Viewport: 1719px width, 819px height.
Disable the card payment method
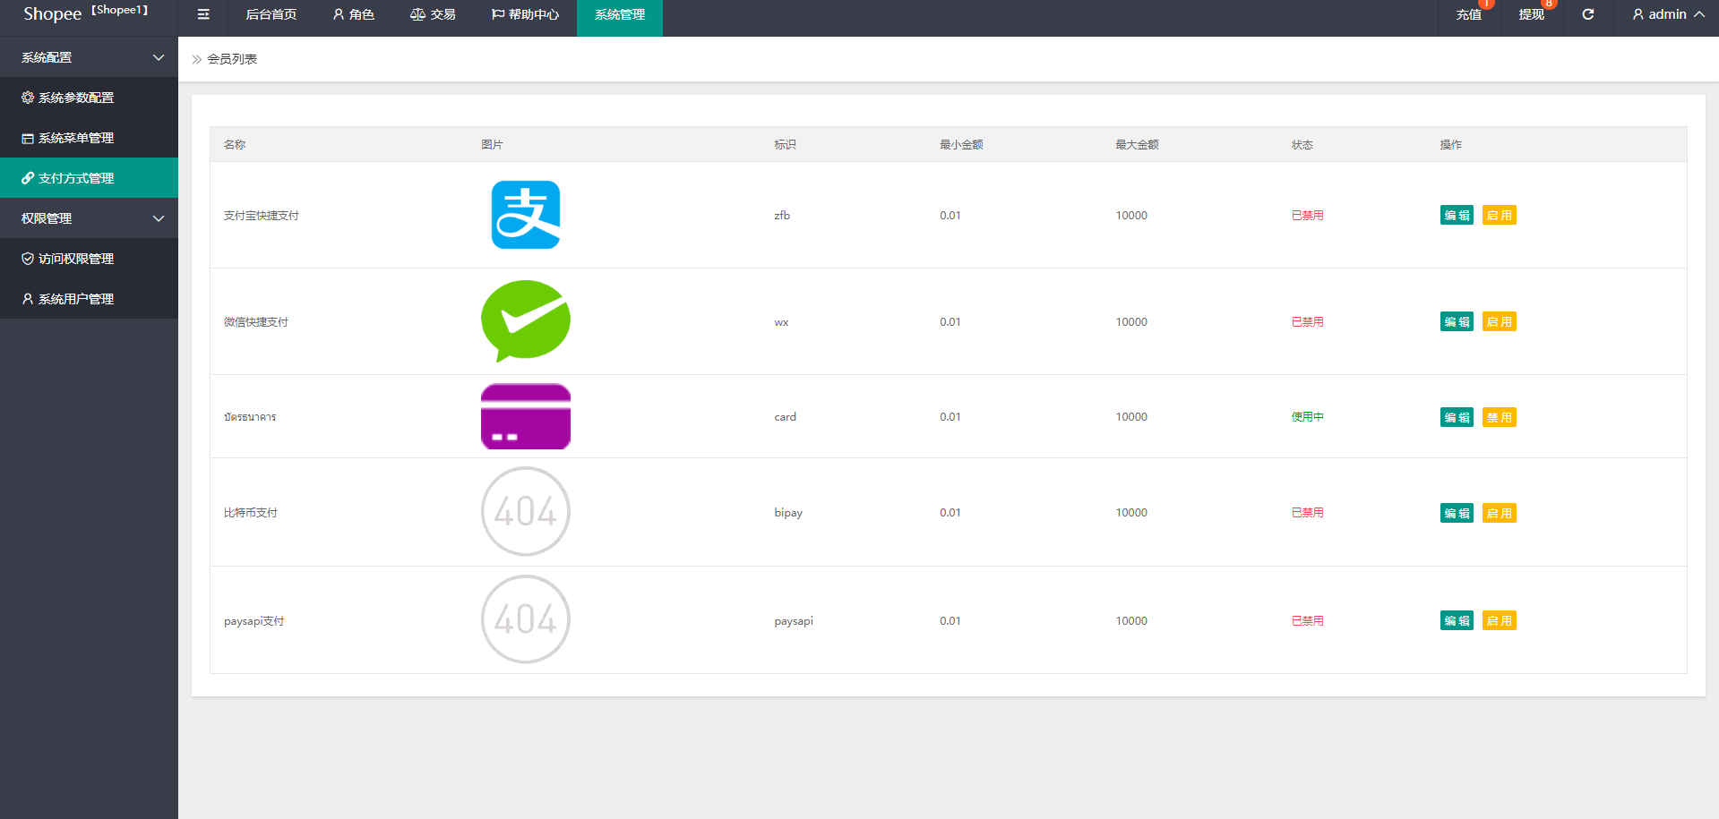1499,418
